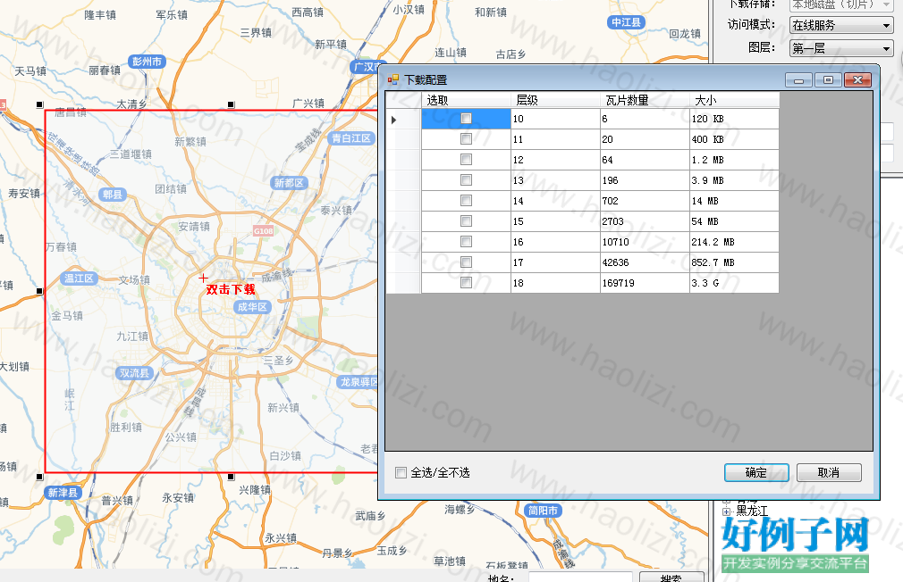
Task: Click the 郫县 map label
Action: point(113,195)
